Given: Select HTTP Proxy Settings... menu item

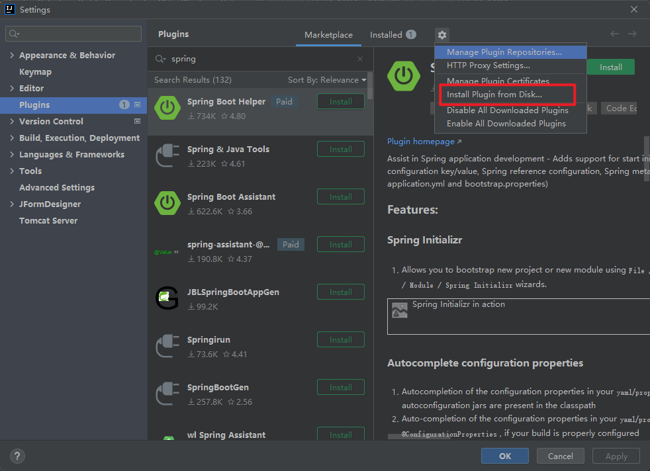Looking at the screenshot, I should (x=510, y=65).
